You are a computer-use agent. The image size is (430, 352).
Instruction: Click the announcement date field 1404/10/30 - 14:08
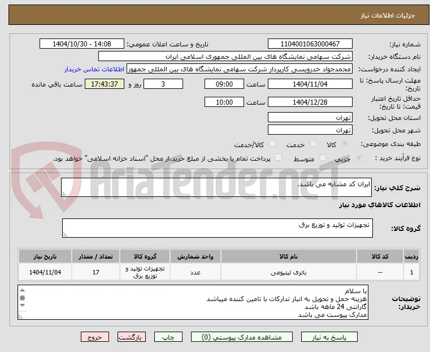[x=82, y=44]
